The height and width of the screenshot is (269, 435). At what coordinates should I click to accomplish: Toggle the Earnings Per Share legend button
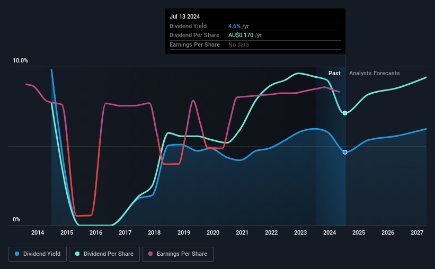(177, 254)
